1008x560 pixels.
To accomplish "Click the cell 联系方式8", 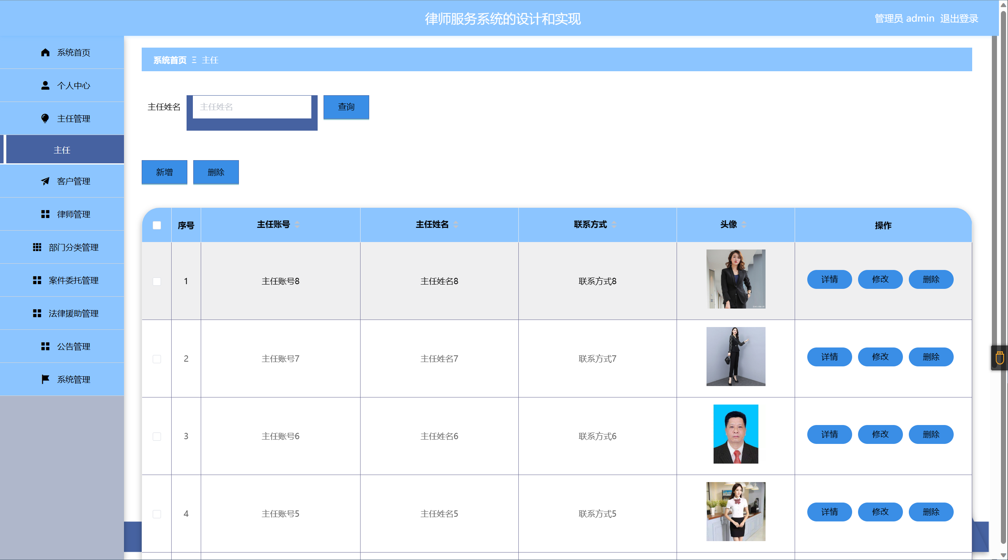I will click(597, 281).
